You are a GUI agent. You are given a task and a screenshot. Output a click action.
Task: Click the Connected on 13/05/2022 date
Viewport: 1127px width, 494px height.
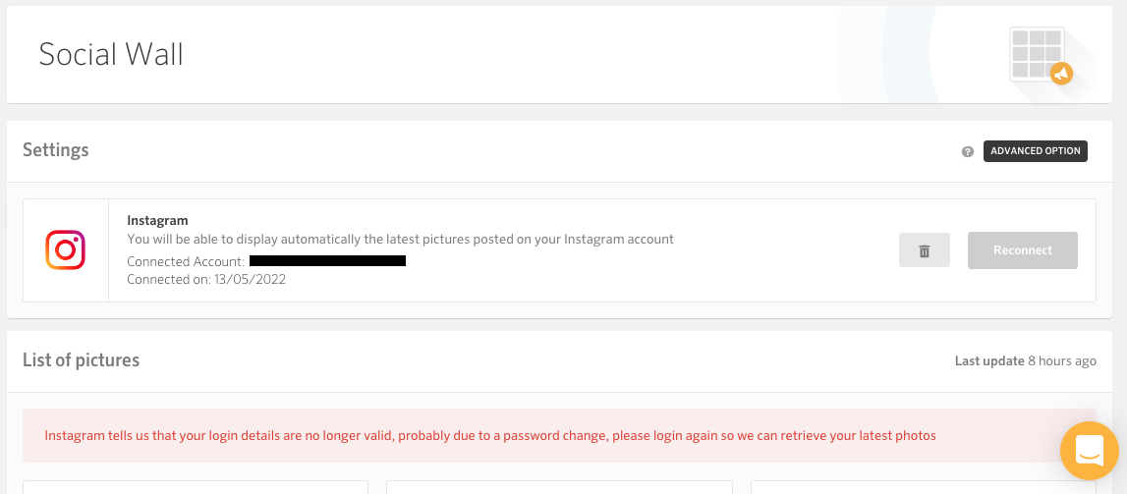[x=206, y=279]
